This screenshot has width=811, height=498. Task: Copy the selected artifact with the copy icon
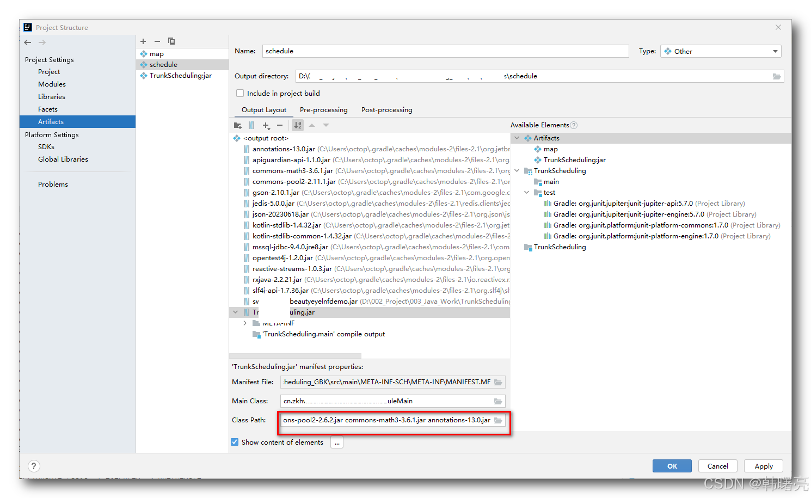click(x=171, y=41)
